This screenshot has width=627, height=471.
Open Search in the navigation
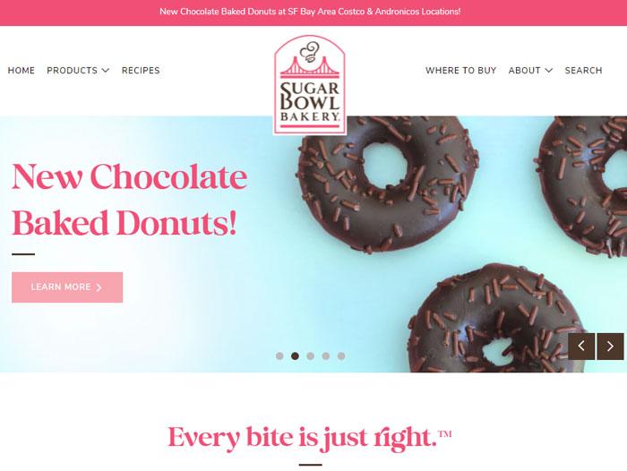click(x=583, y=71)
